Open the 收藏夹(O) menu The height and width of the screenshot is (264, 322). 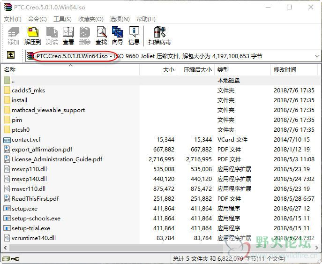91,19
